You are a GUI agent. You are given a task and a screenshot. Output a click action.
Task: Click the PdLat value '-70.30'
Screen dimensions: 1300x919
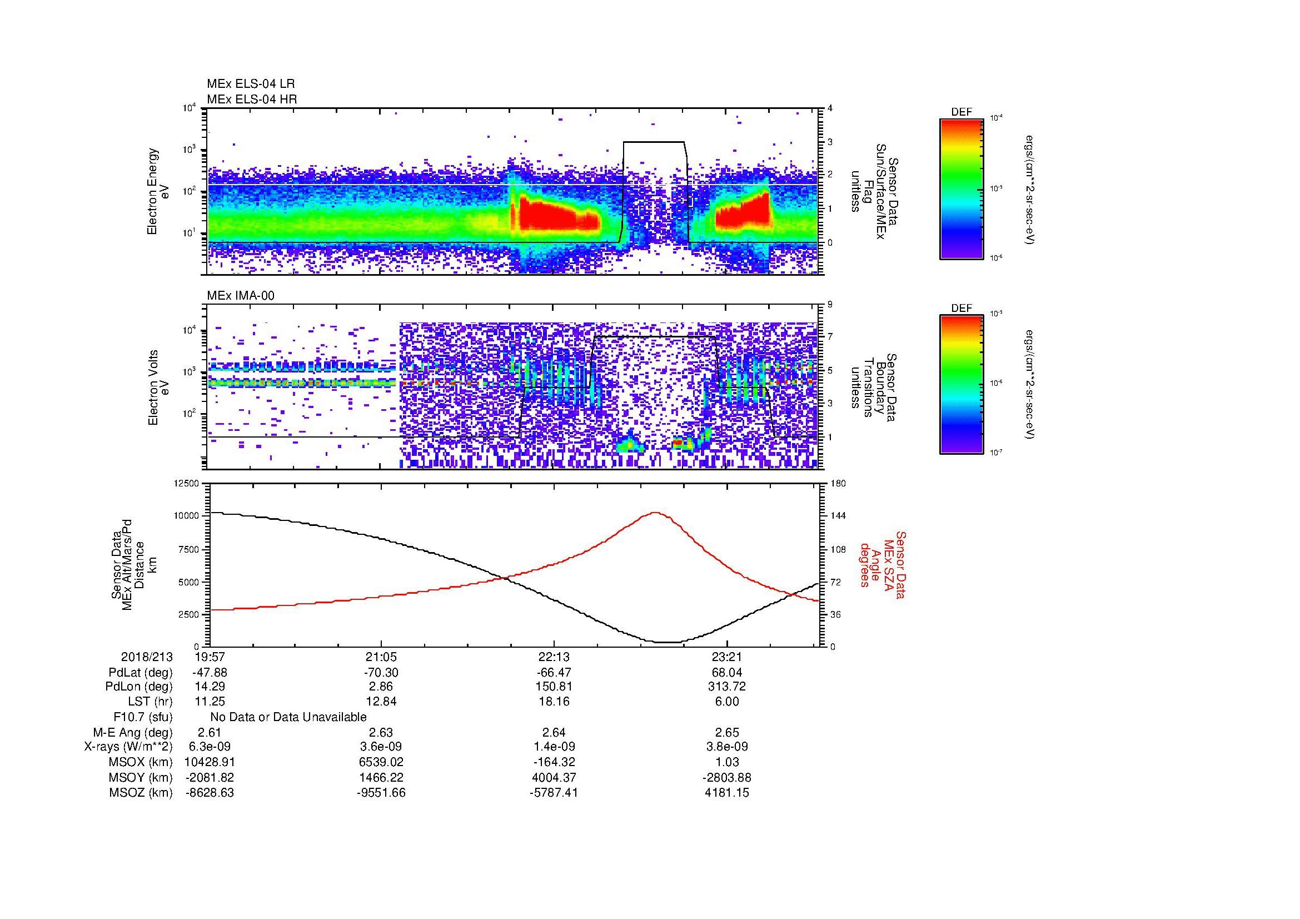pyautogui.click(x=381, y=673)
